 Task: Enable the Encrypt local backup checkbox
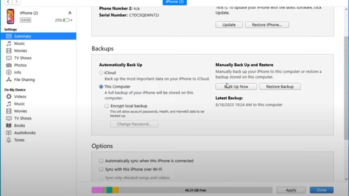click(107, 106)
